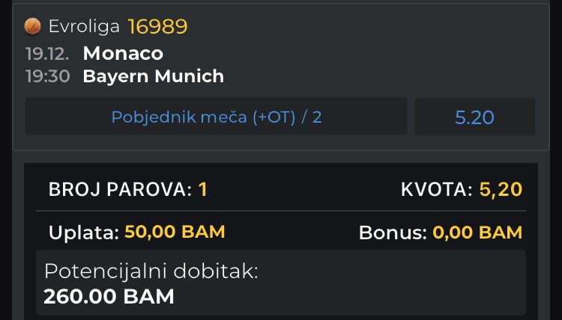562x320 pixels.
Task: Click the Bonus label
Action: 392,232
